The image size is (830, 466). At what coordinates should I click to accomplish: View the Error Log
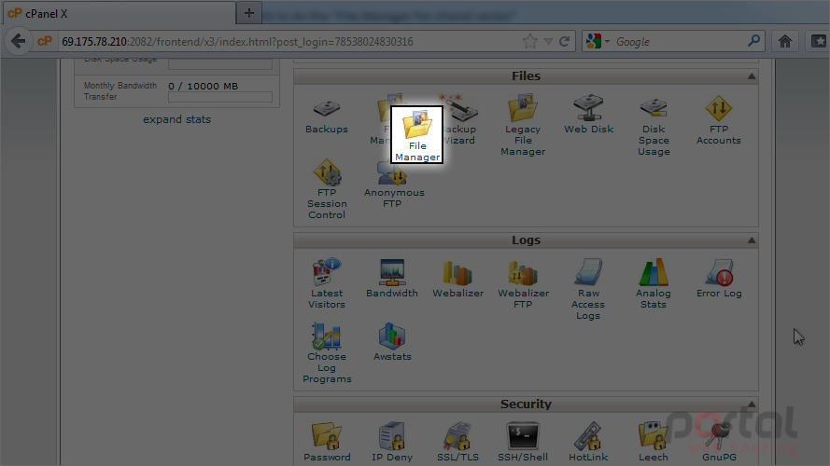pyautogui.click(x=719, y=279)
